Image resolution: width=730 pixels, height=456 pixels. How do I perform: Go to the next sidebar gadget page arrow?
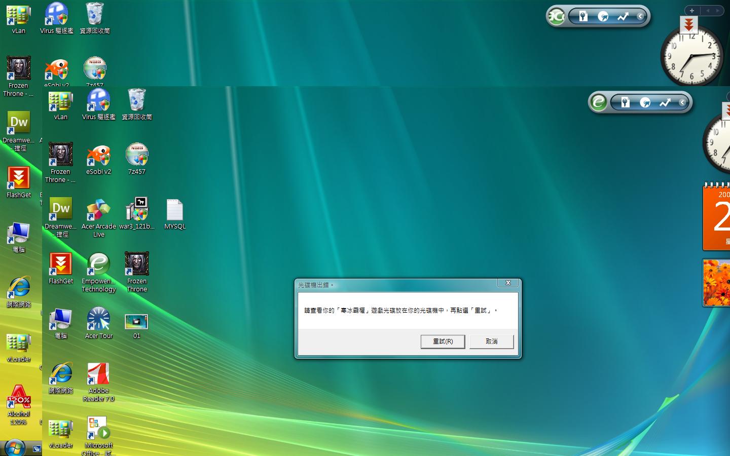[x=718, y=11]
